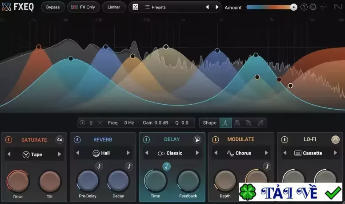The image size is (345, 204).
Task: Click the faded routing icon beside settings gear
Action: (324, 7)
